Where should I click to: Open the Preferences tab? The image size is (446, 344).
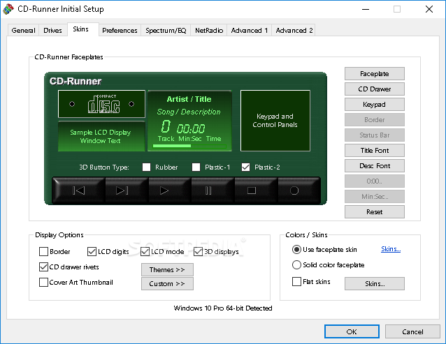pyautogui.click(x=120, y=31)
